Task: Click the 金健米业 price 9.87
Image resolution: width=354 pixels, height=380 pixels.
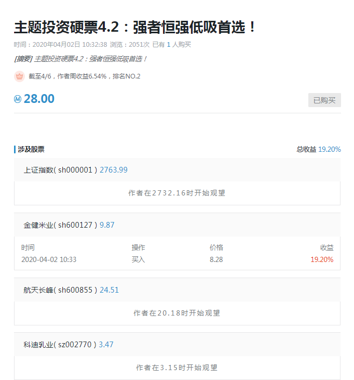Action: (x=107, y=225)
